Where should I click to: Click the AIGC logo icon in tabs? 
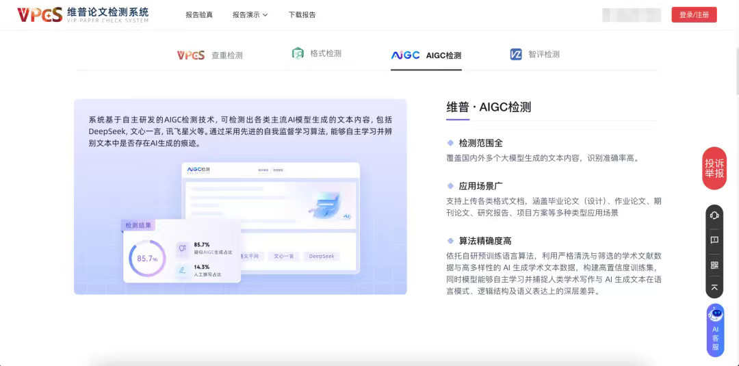[405, 55]
